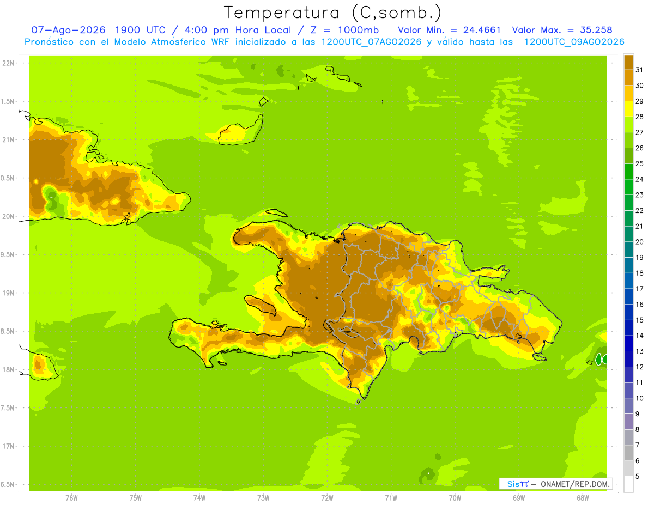Click the "1.5N" latitude axis label

[x=8, y=101]
